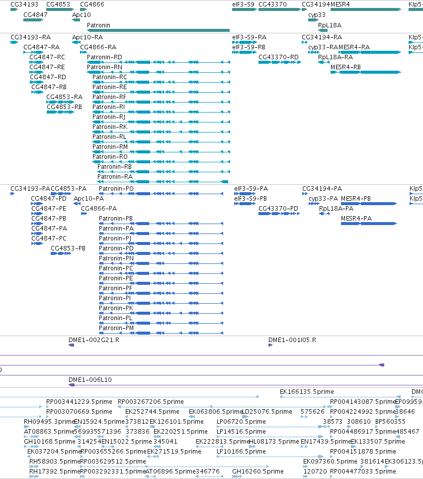Screen dimensions: 423x479
Task: Click transcript eIF3-S9-RB
Action: [244, 52]
